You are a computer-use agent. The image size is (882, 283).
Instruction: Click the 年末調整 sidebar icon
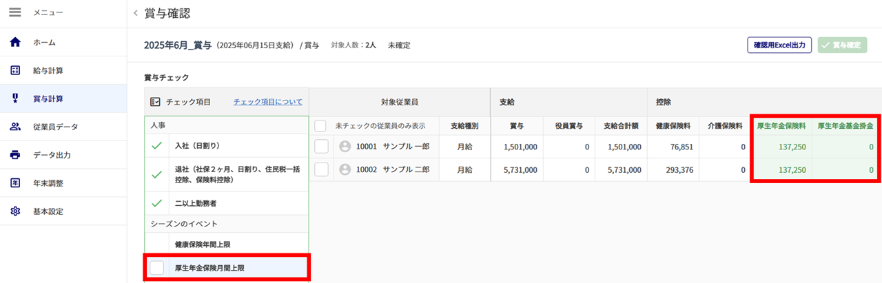point(15,183)
